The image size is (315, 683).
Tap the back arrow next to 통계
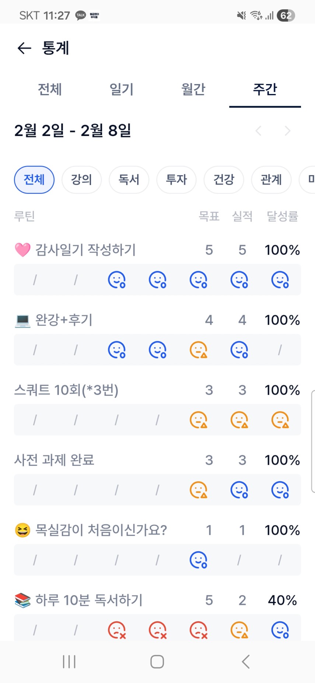pos(24,48)
